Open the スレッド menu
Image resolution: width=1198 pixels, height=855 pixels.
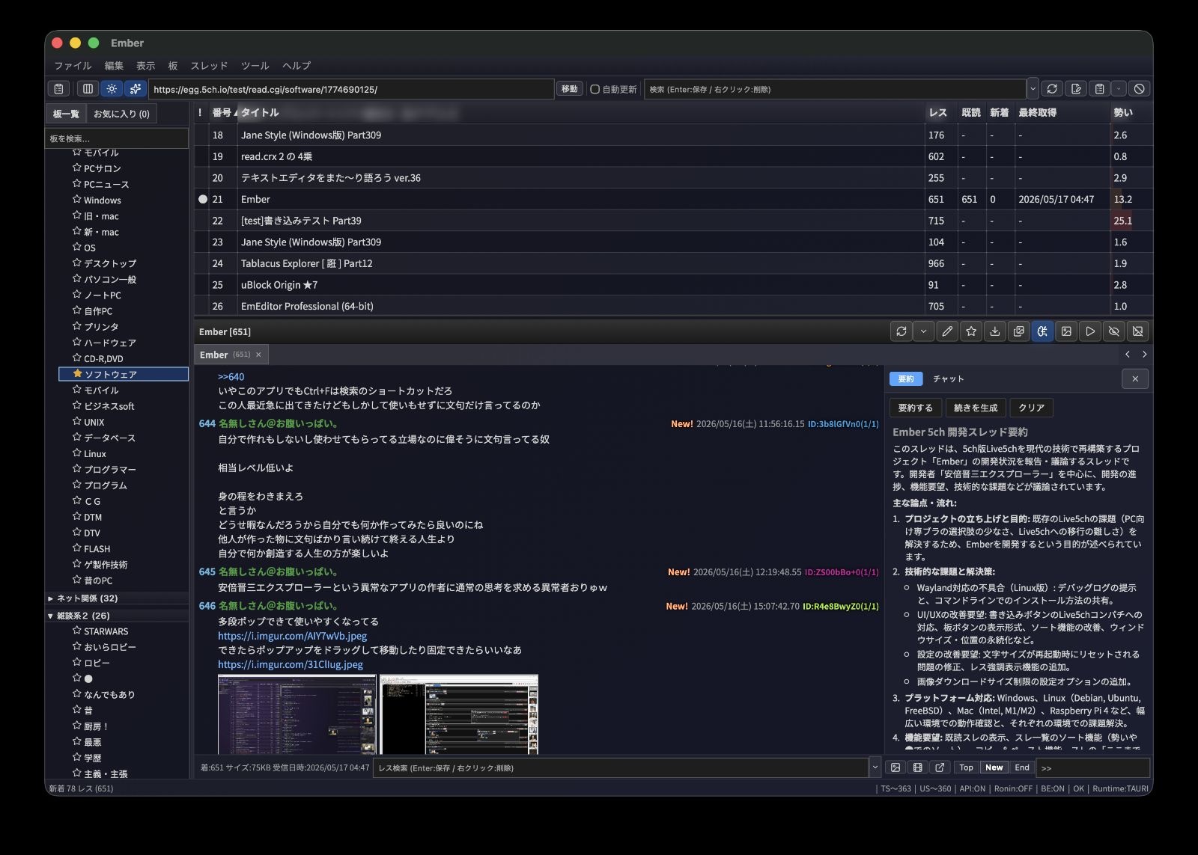(209, 66)
